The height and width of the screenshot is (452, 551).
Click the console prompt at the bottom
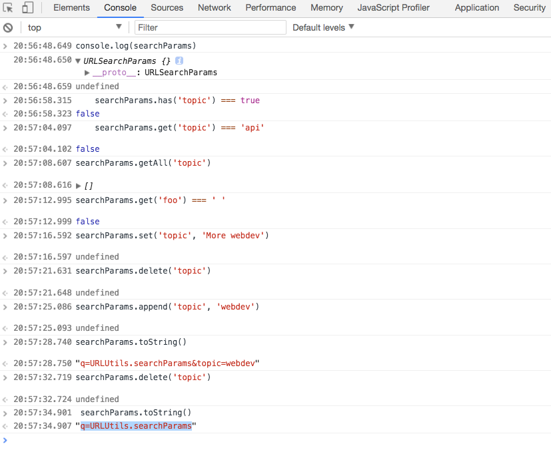[x=276, y=440]
